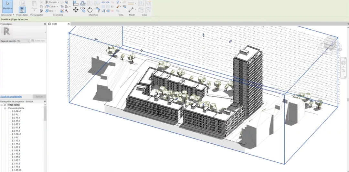349x172 pixels.
Task: Click the Recorte cope icon
Action: click(47, 2)
